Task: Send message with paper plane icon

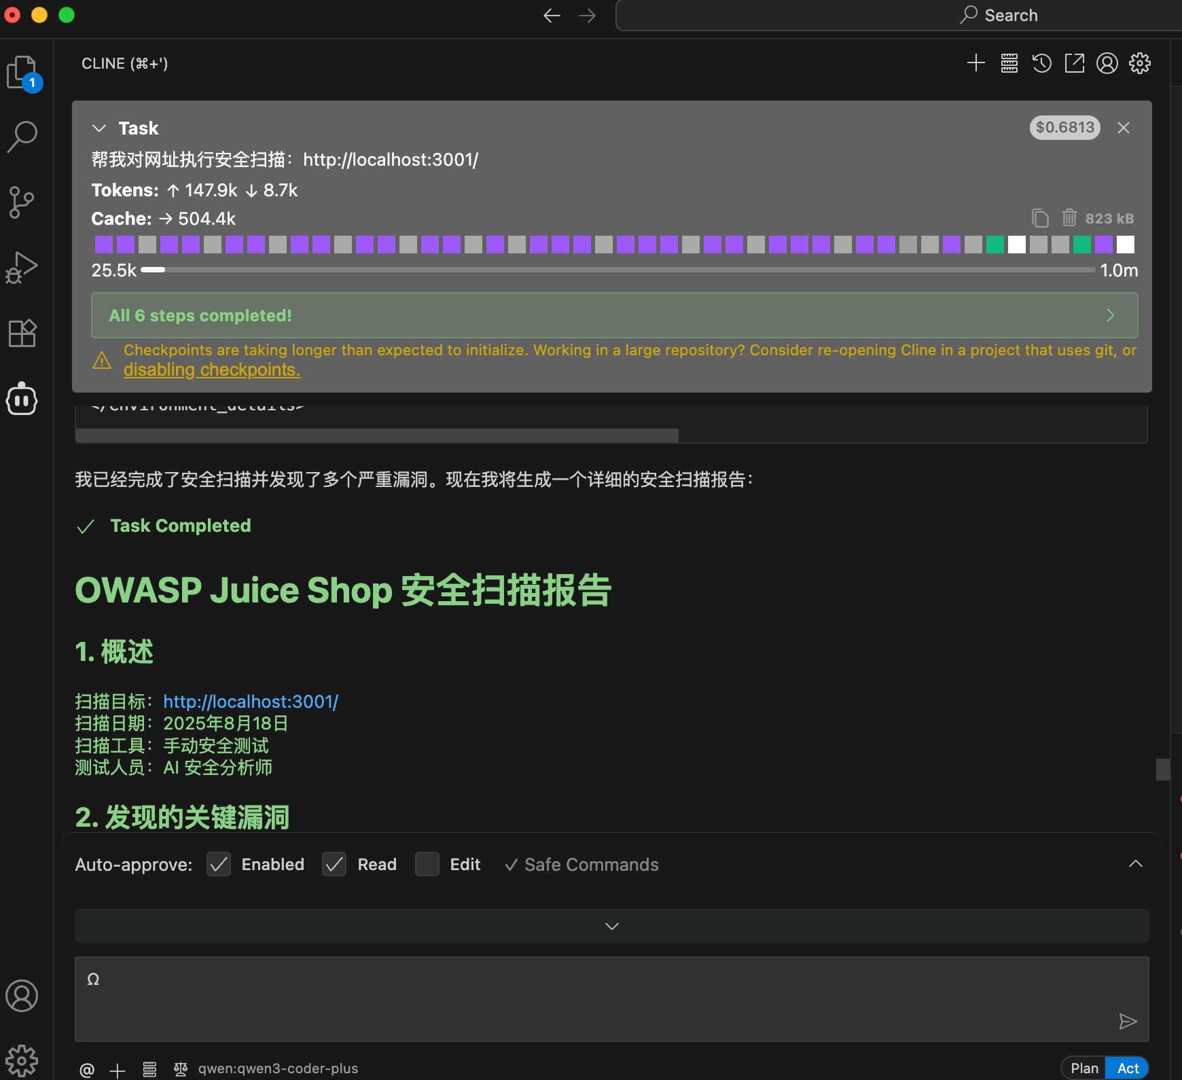Action: (1128, 1021)
